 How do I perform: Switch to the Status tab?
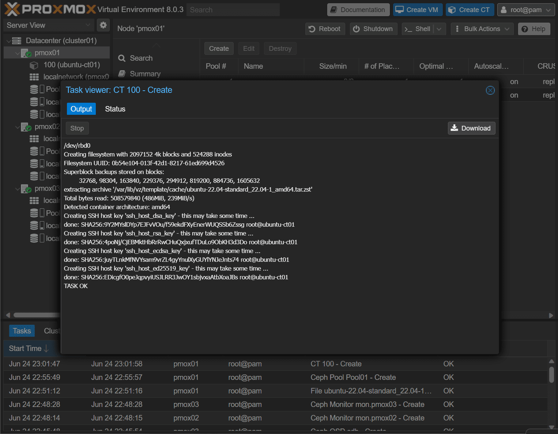(115, 109)
